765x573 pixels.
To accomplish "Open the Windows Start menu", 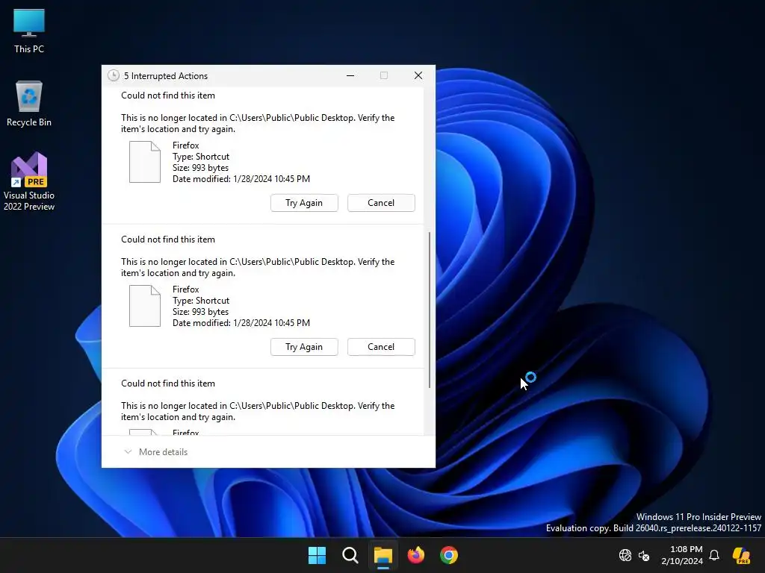I will pyautogui.click(x=317, y=555).
